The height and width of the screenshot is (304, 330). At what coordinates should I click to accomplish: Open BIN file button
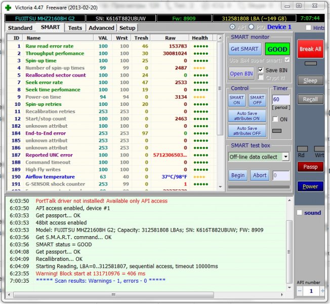click(241, 74)
